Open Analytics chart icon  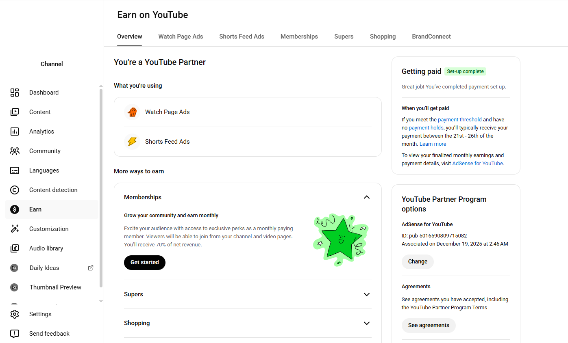point(15,132)
